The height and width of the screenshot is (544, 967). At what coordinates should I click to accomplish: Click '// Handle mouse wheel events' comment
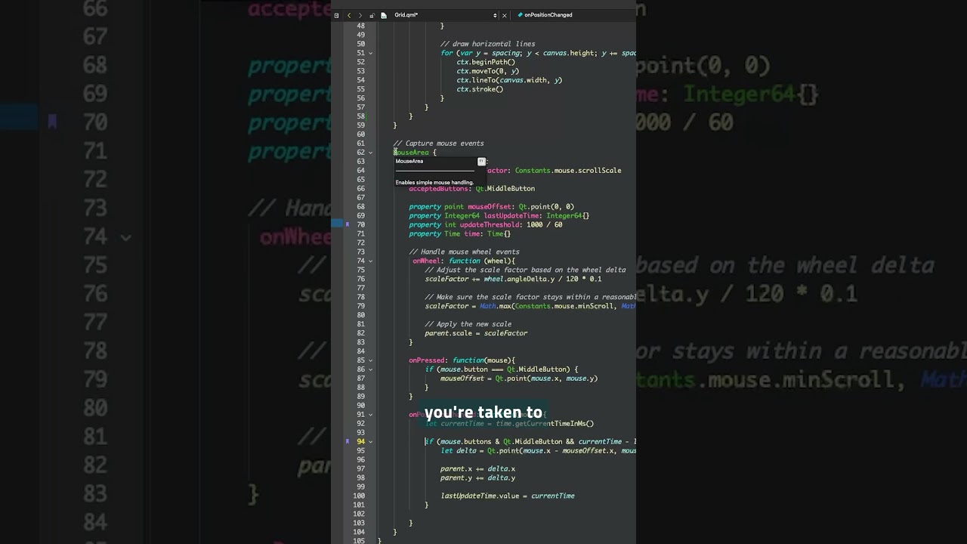pos(465,252)
